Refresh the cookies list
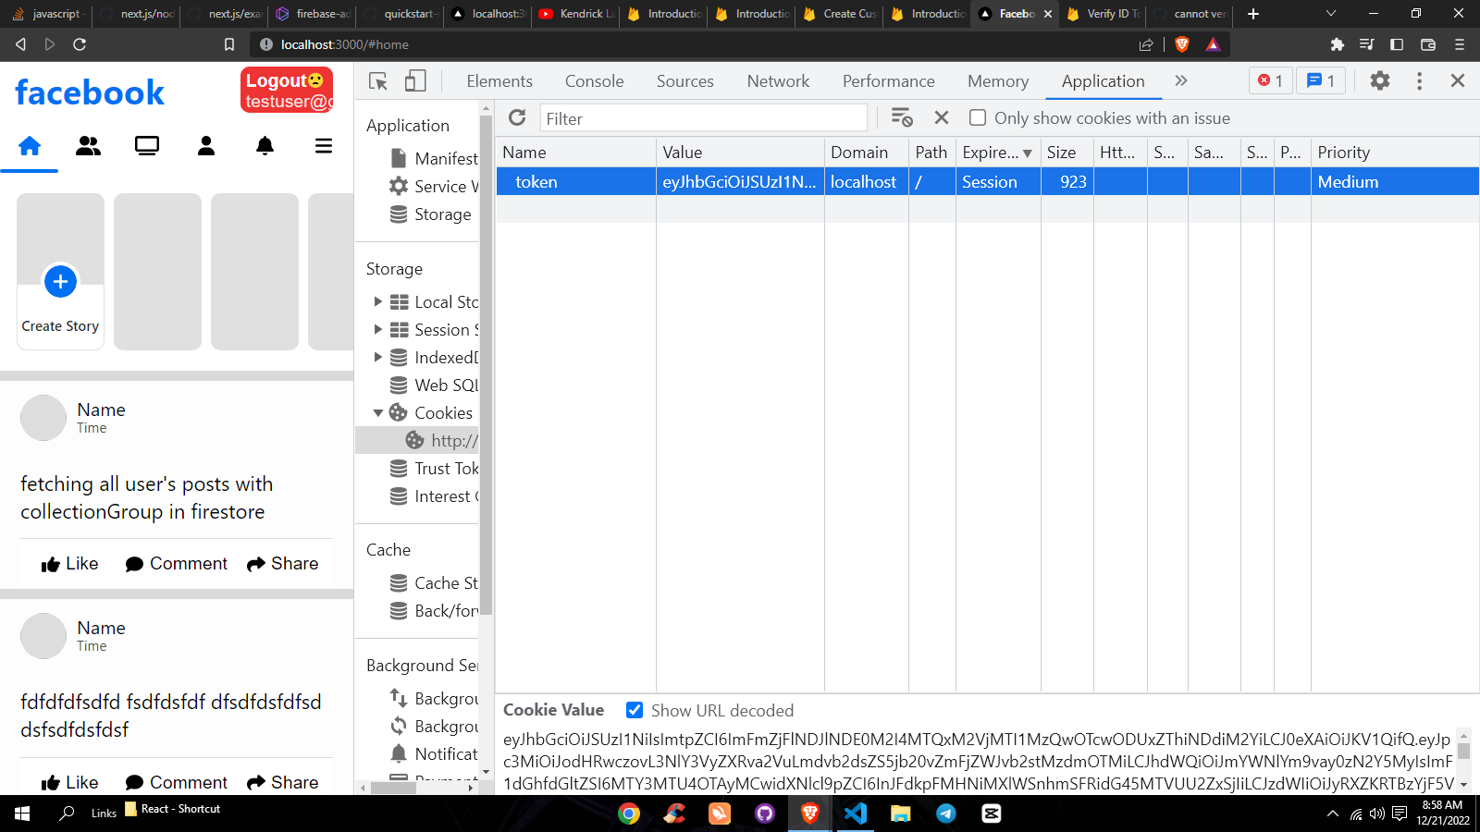 click(x=517, y=117)
